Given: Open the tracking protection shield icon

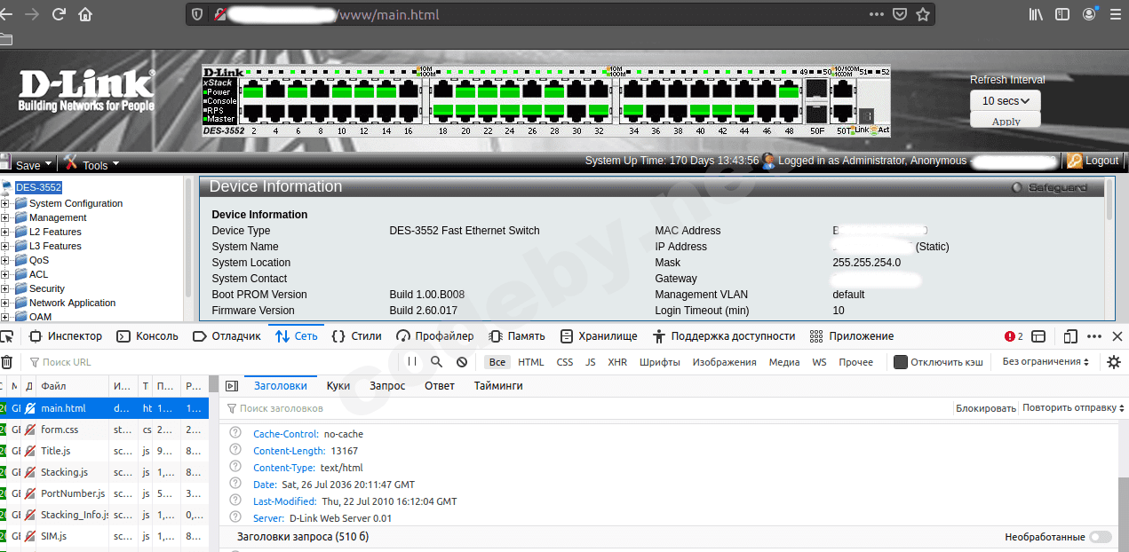Looking at the screenshot, I should coord(197,15).
